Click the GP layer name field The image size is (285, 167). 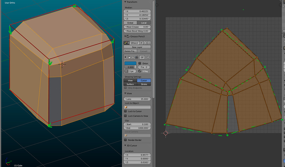(x=142, y=57)
